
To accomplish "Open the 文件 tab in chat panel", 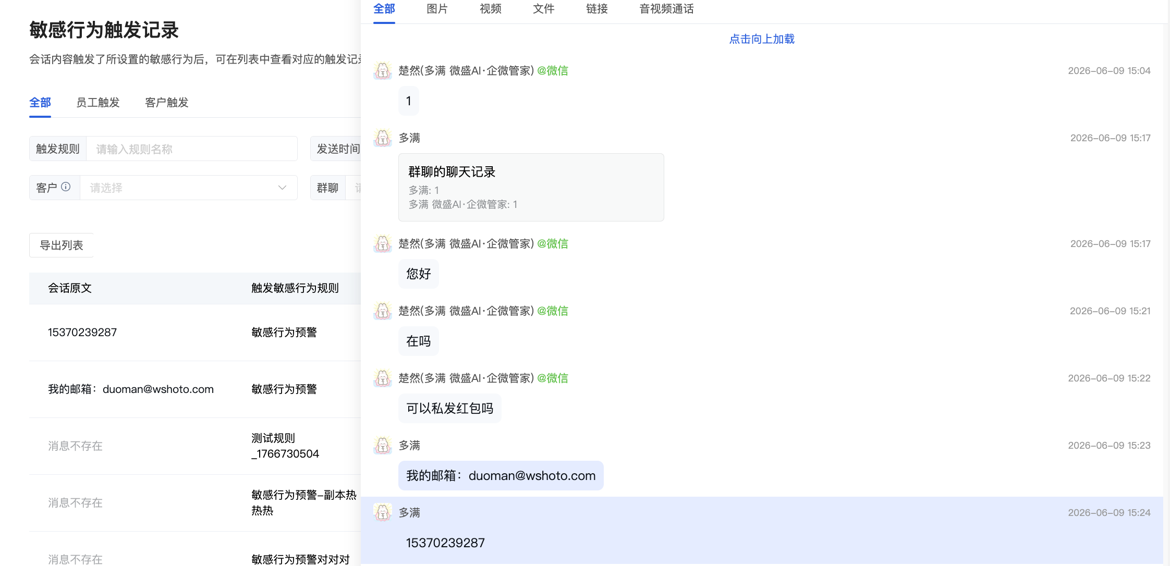I will coord(543,9).
